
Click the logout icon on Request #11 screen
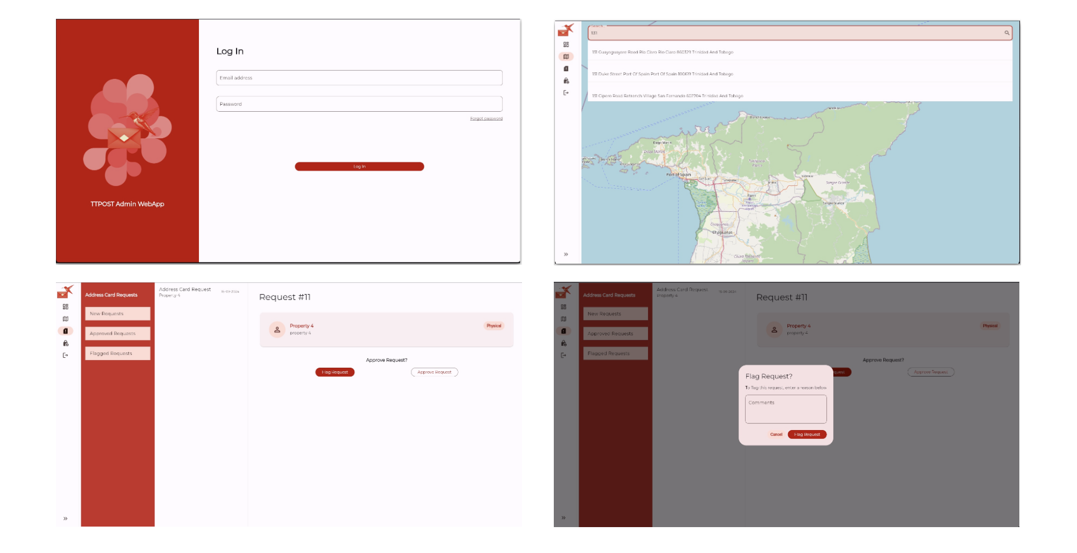point(65,355)
